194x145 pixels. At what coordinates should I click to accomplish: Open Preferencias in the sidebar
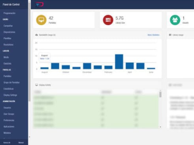pos(9,120)
